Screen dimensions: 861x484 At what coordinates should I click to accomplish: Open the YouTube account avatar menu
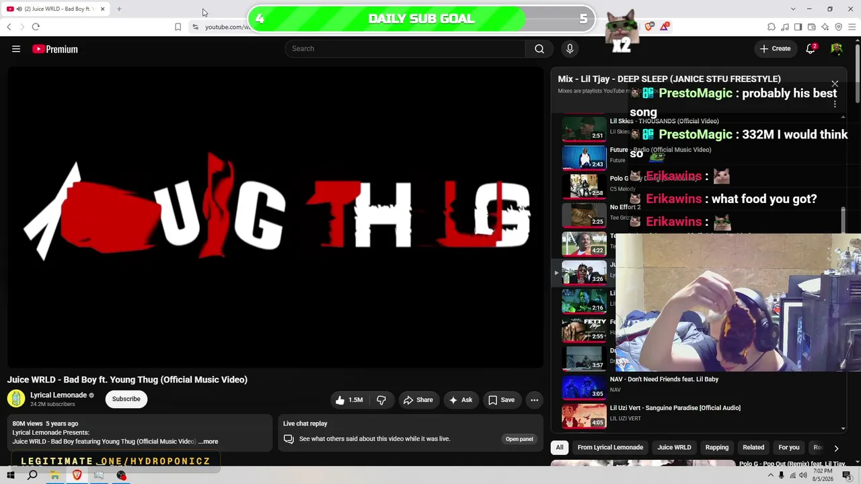837,48
